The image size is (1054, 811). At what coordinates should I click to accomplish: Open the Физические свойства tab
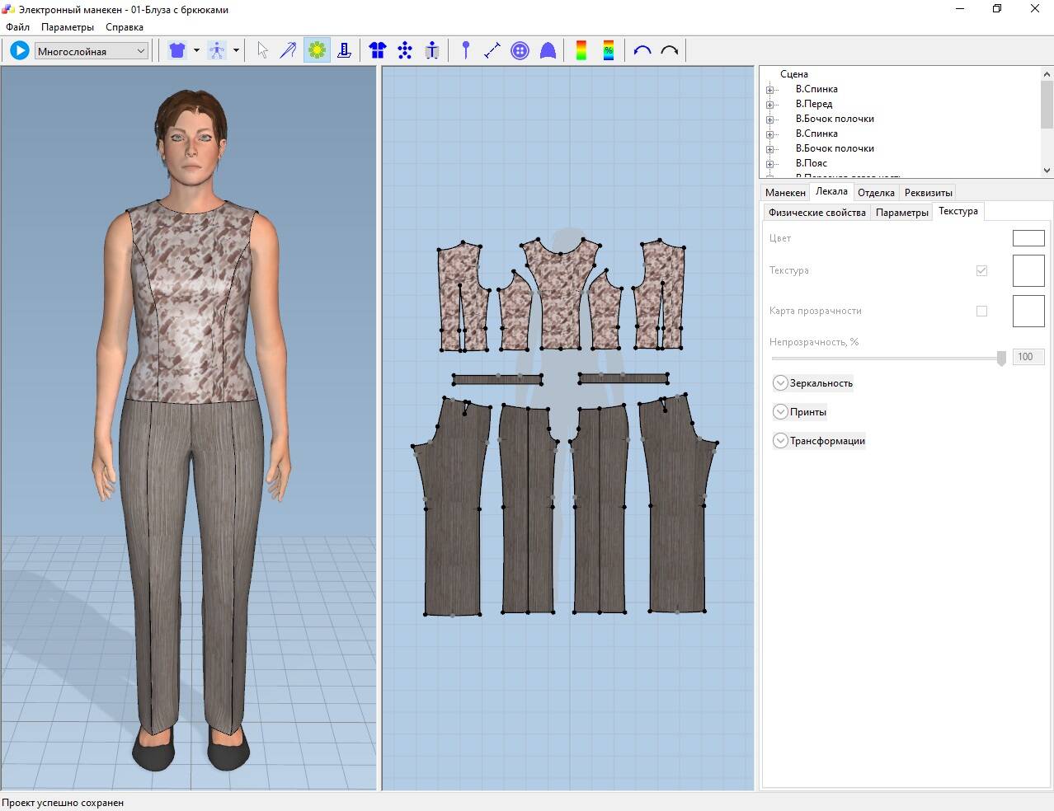816,213
